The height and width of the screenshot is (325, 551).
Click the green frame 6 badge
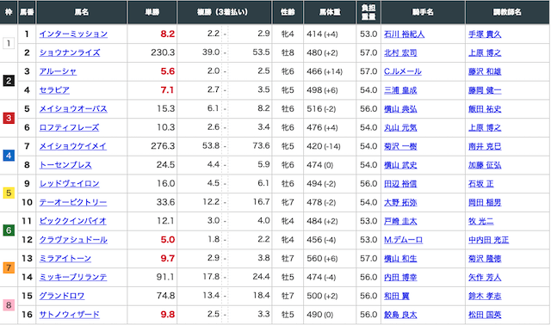9,230
